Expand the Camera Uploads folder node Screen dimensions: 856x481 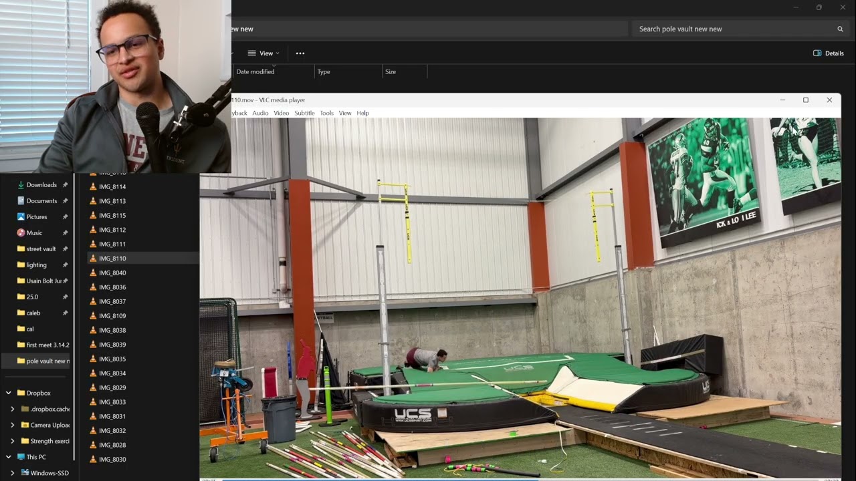tap(12, 425)
